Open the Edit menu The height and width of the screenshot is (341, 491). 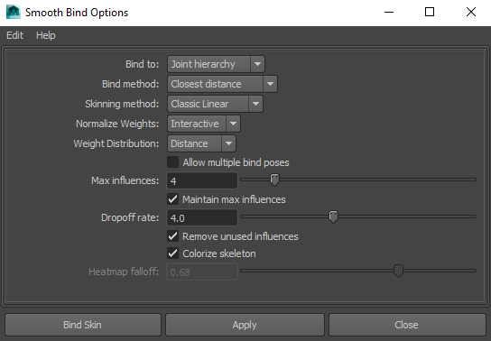tap(14, 35)
